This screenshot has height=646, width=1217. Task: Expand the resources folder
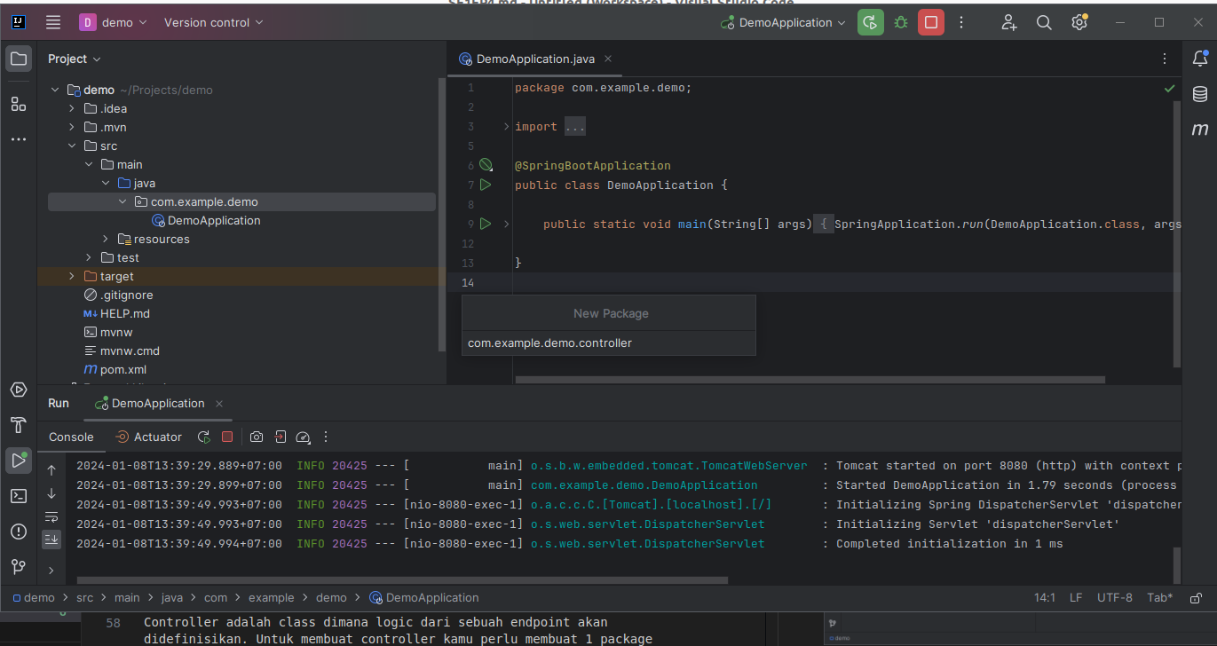106,239
